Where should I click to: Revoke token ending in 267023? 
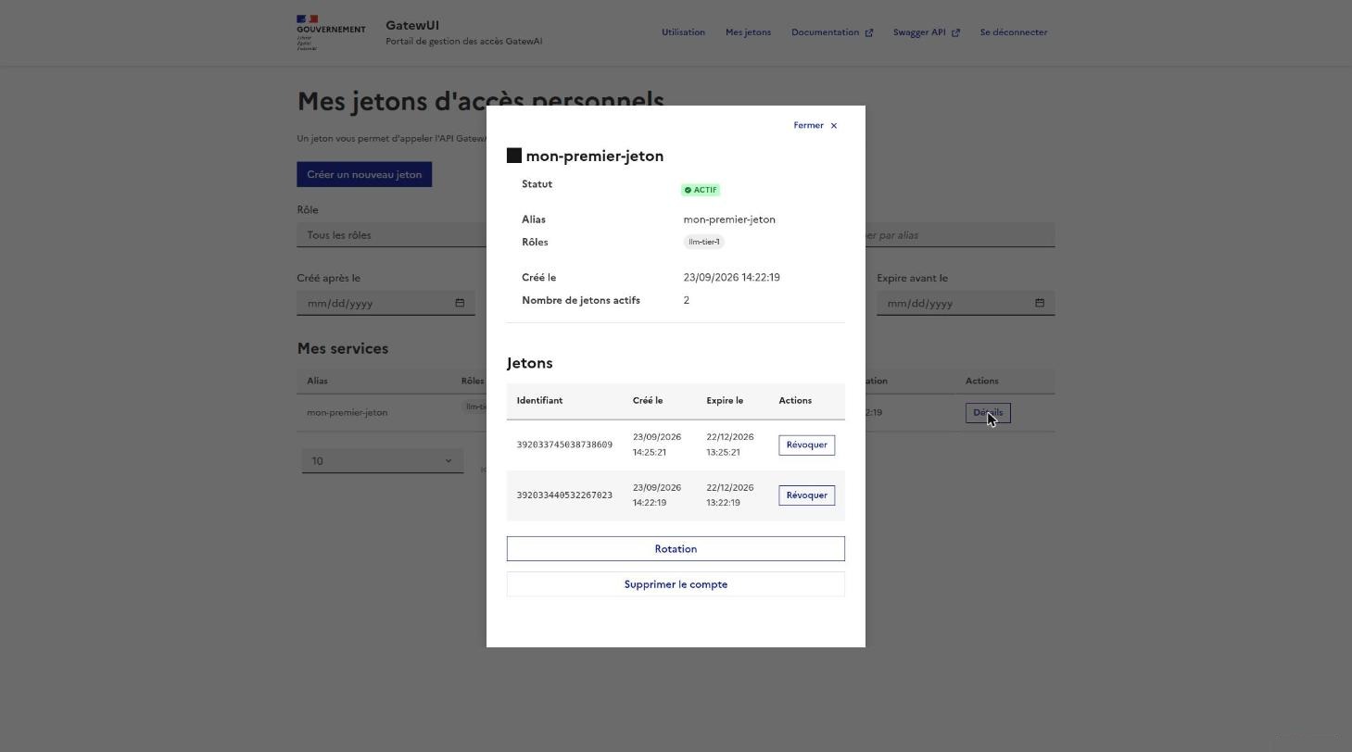806,495
